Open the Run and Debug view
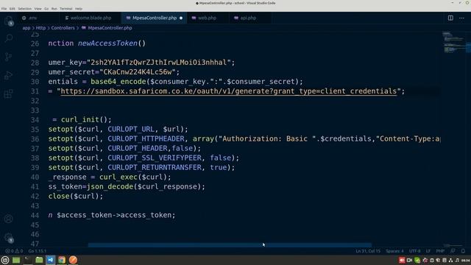The width and height of the screenshot is (471, 265). (9, 75)
